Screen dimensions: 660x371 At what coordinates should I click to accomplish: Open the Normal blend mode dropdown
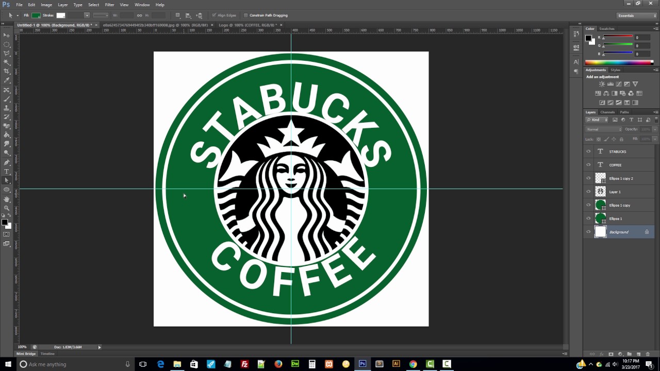click(604, 129)
